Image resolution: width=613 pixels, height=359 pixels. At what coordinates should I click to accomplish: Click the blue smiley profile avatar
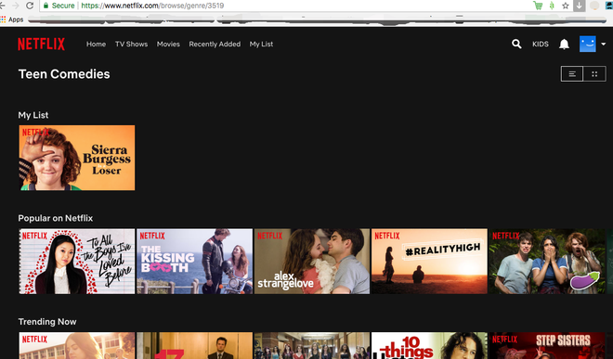pos(587,45)
